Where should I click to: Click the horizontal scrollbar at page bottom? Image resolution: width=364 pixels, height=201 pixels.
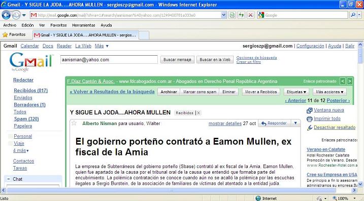pos(171,190)
